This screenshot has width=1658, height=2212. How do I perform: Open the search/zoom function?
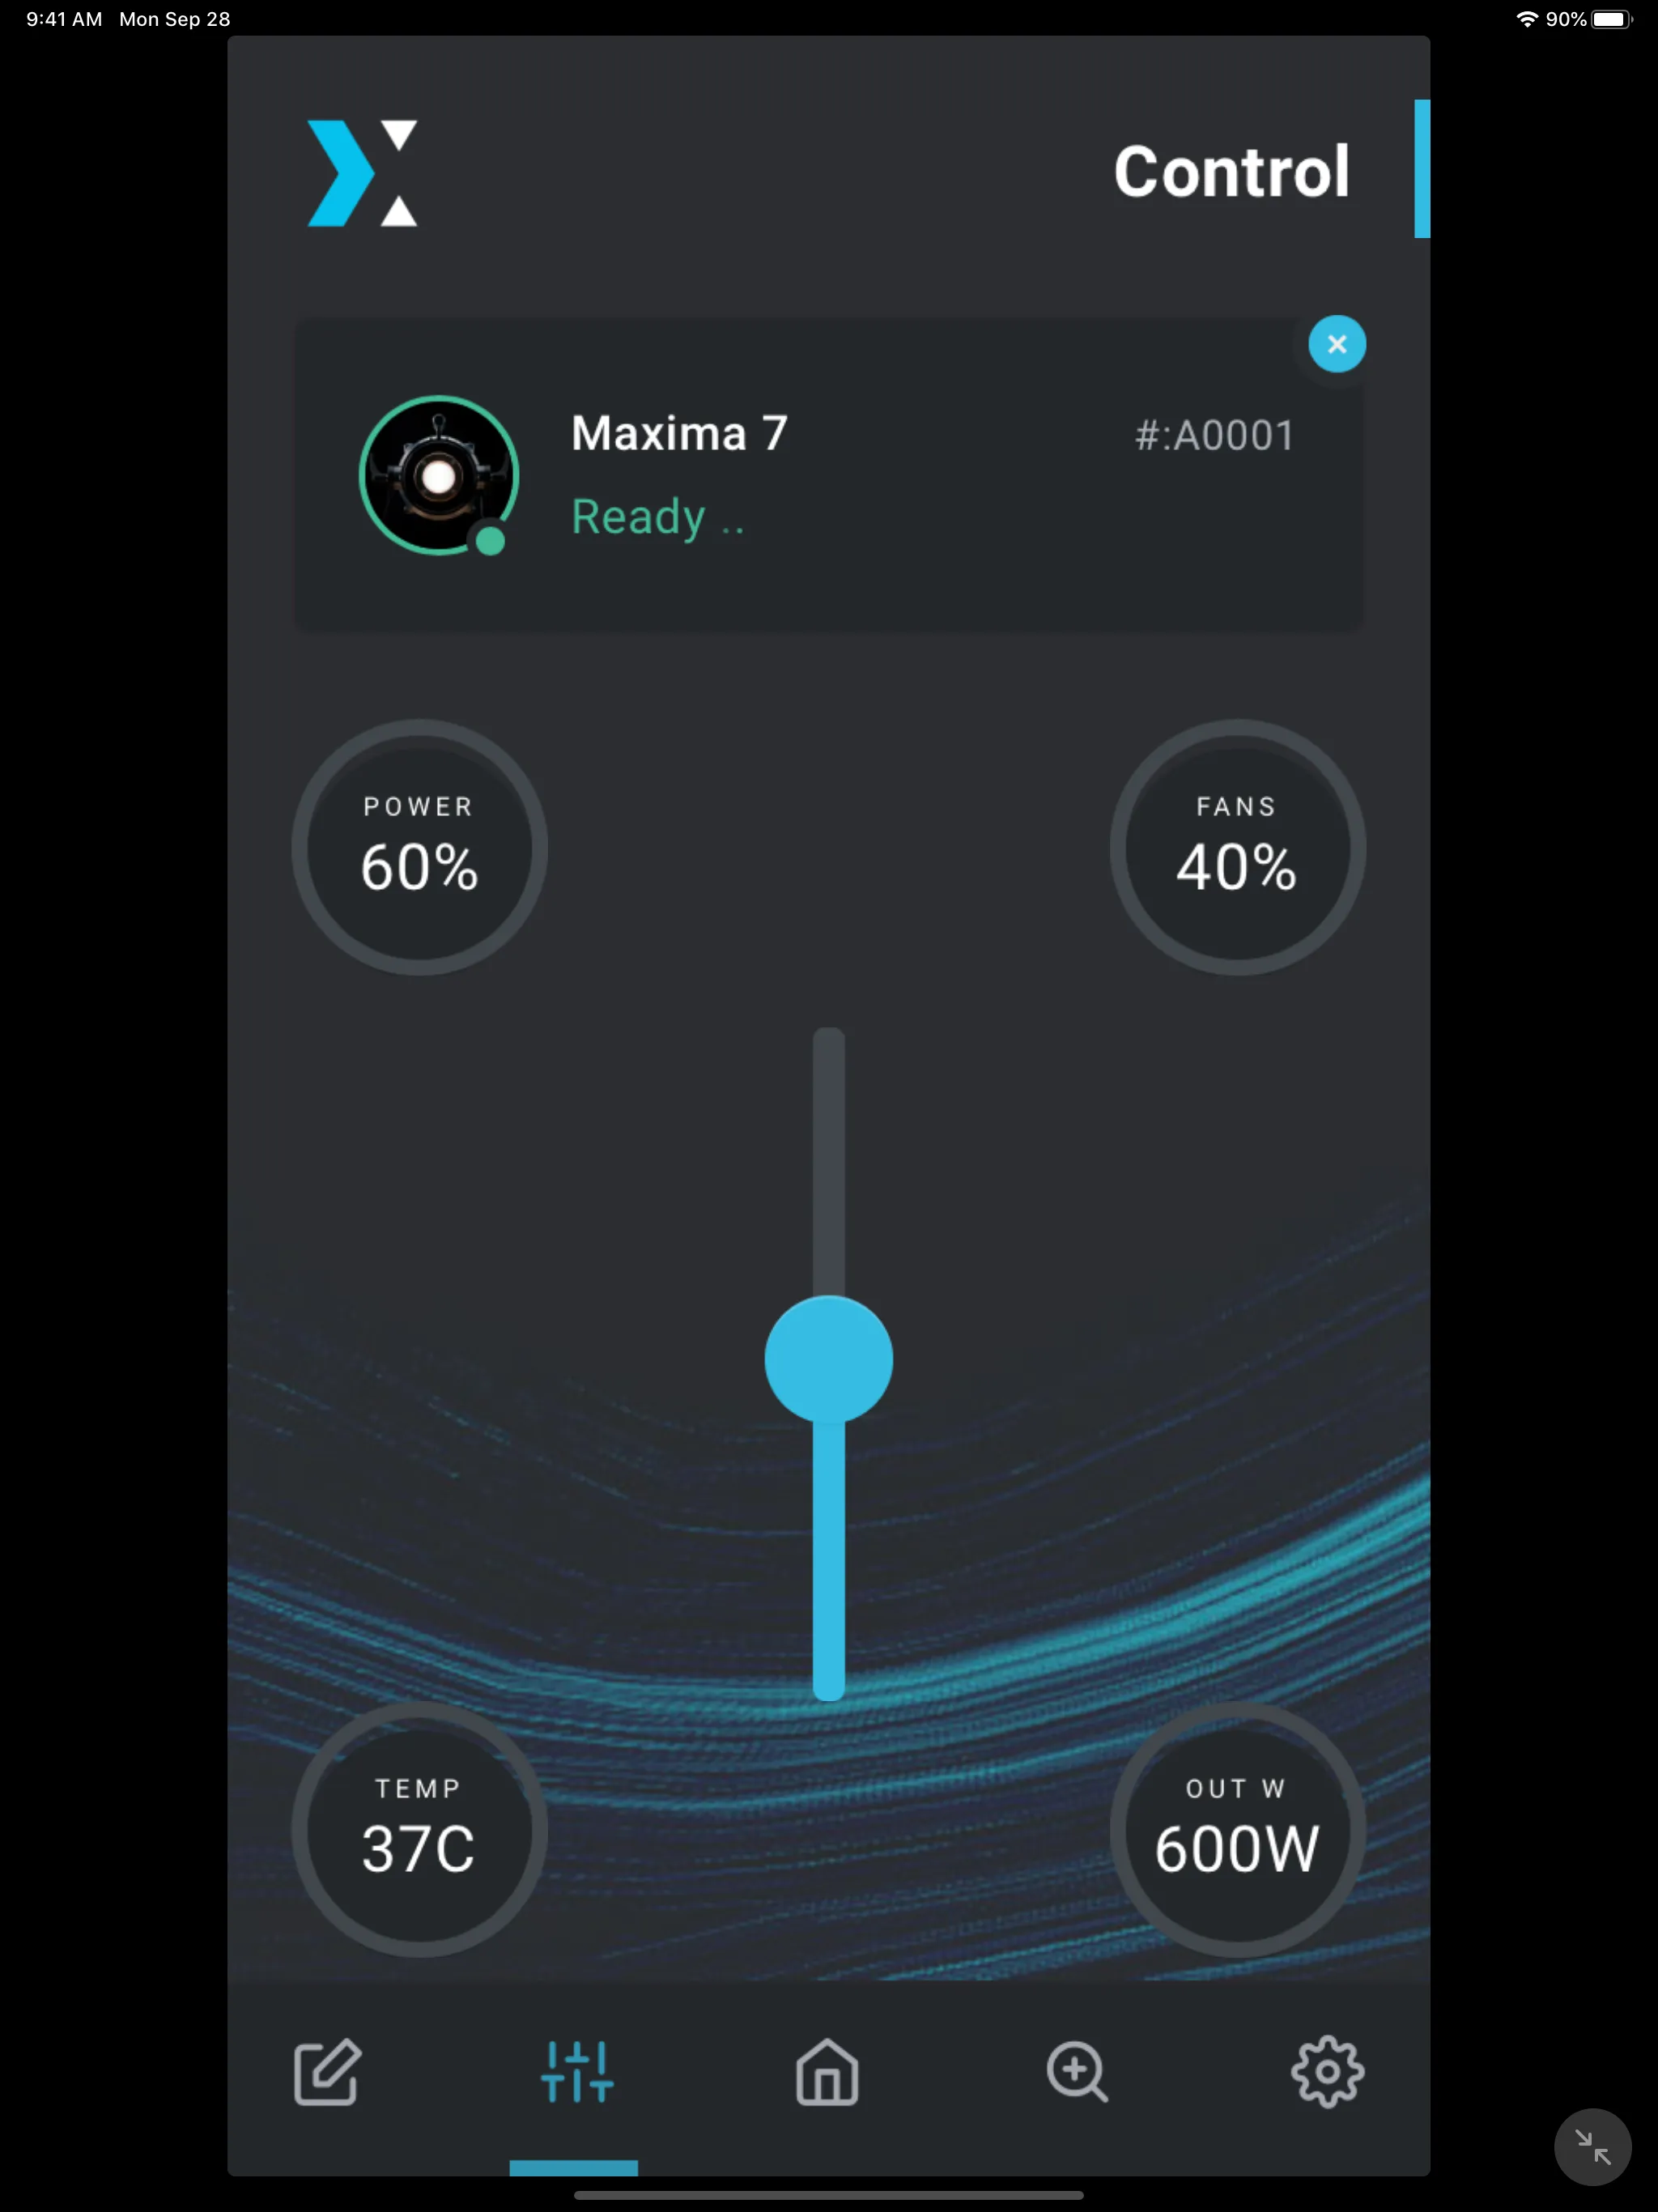pyautogui.click(x=1080, y=2073)
